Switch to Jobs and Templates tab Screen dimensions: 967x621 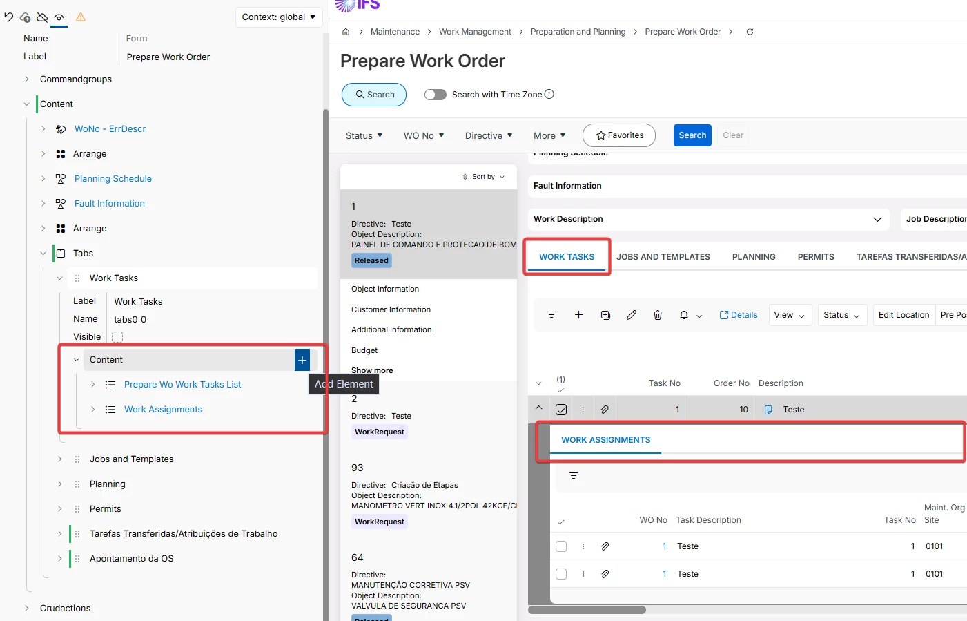(663, 257)
